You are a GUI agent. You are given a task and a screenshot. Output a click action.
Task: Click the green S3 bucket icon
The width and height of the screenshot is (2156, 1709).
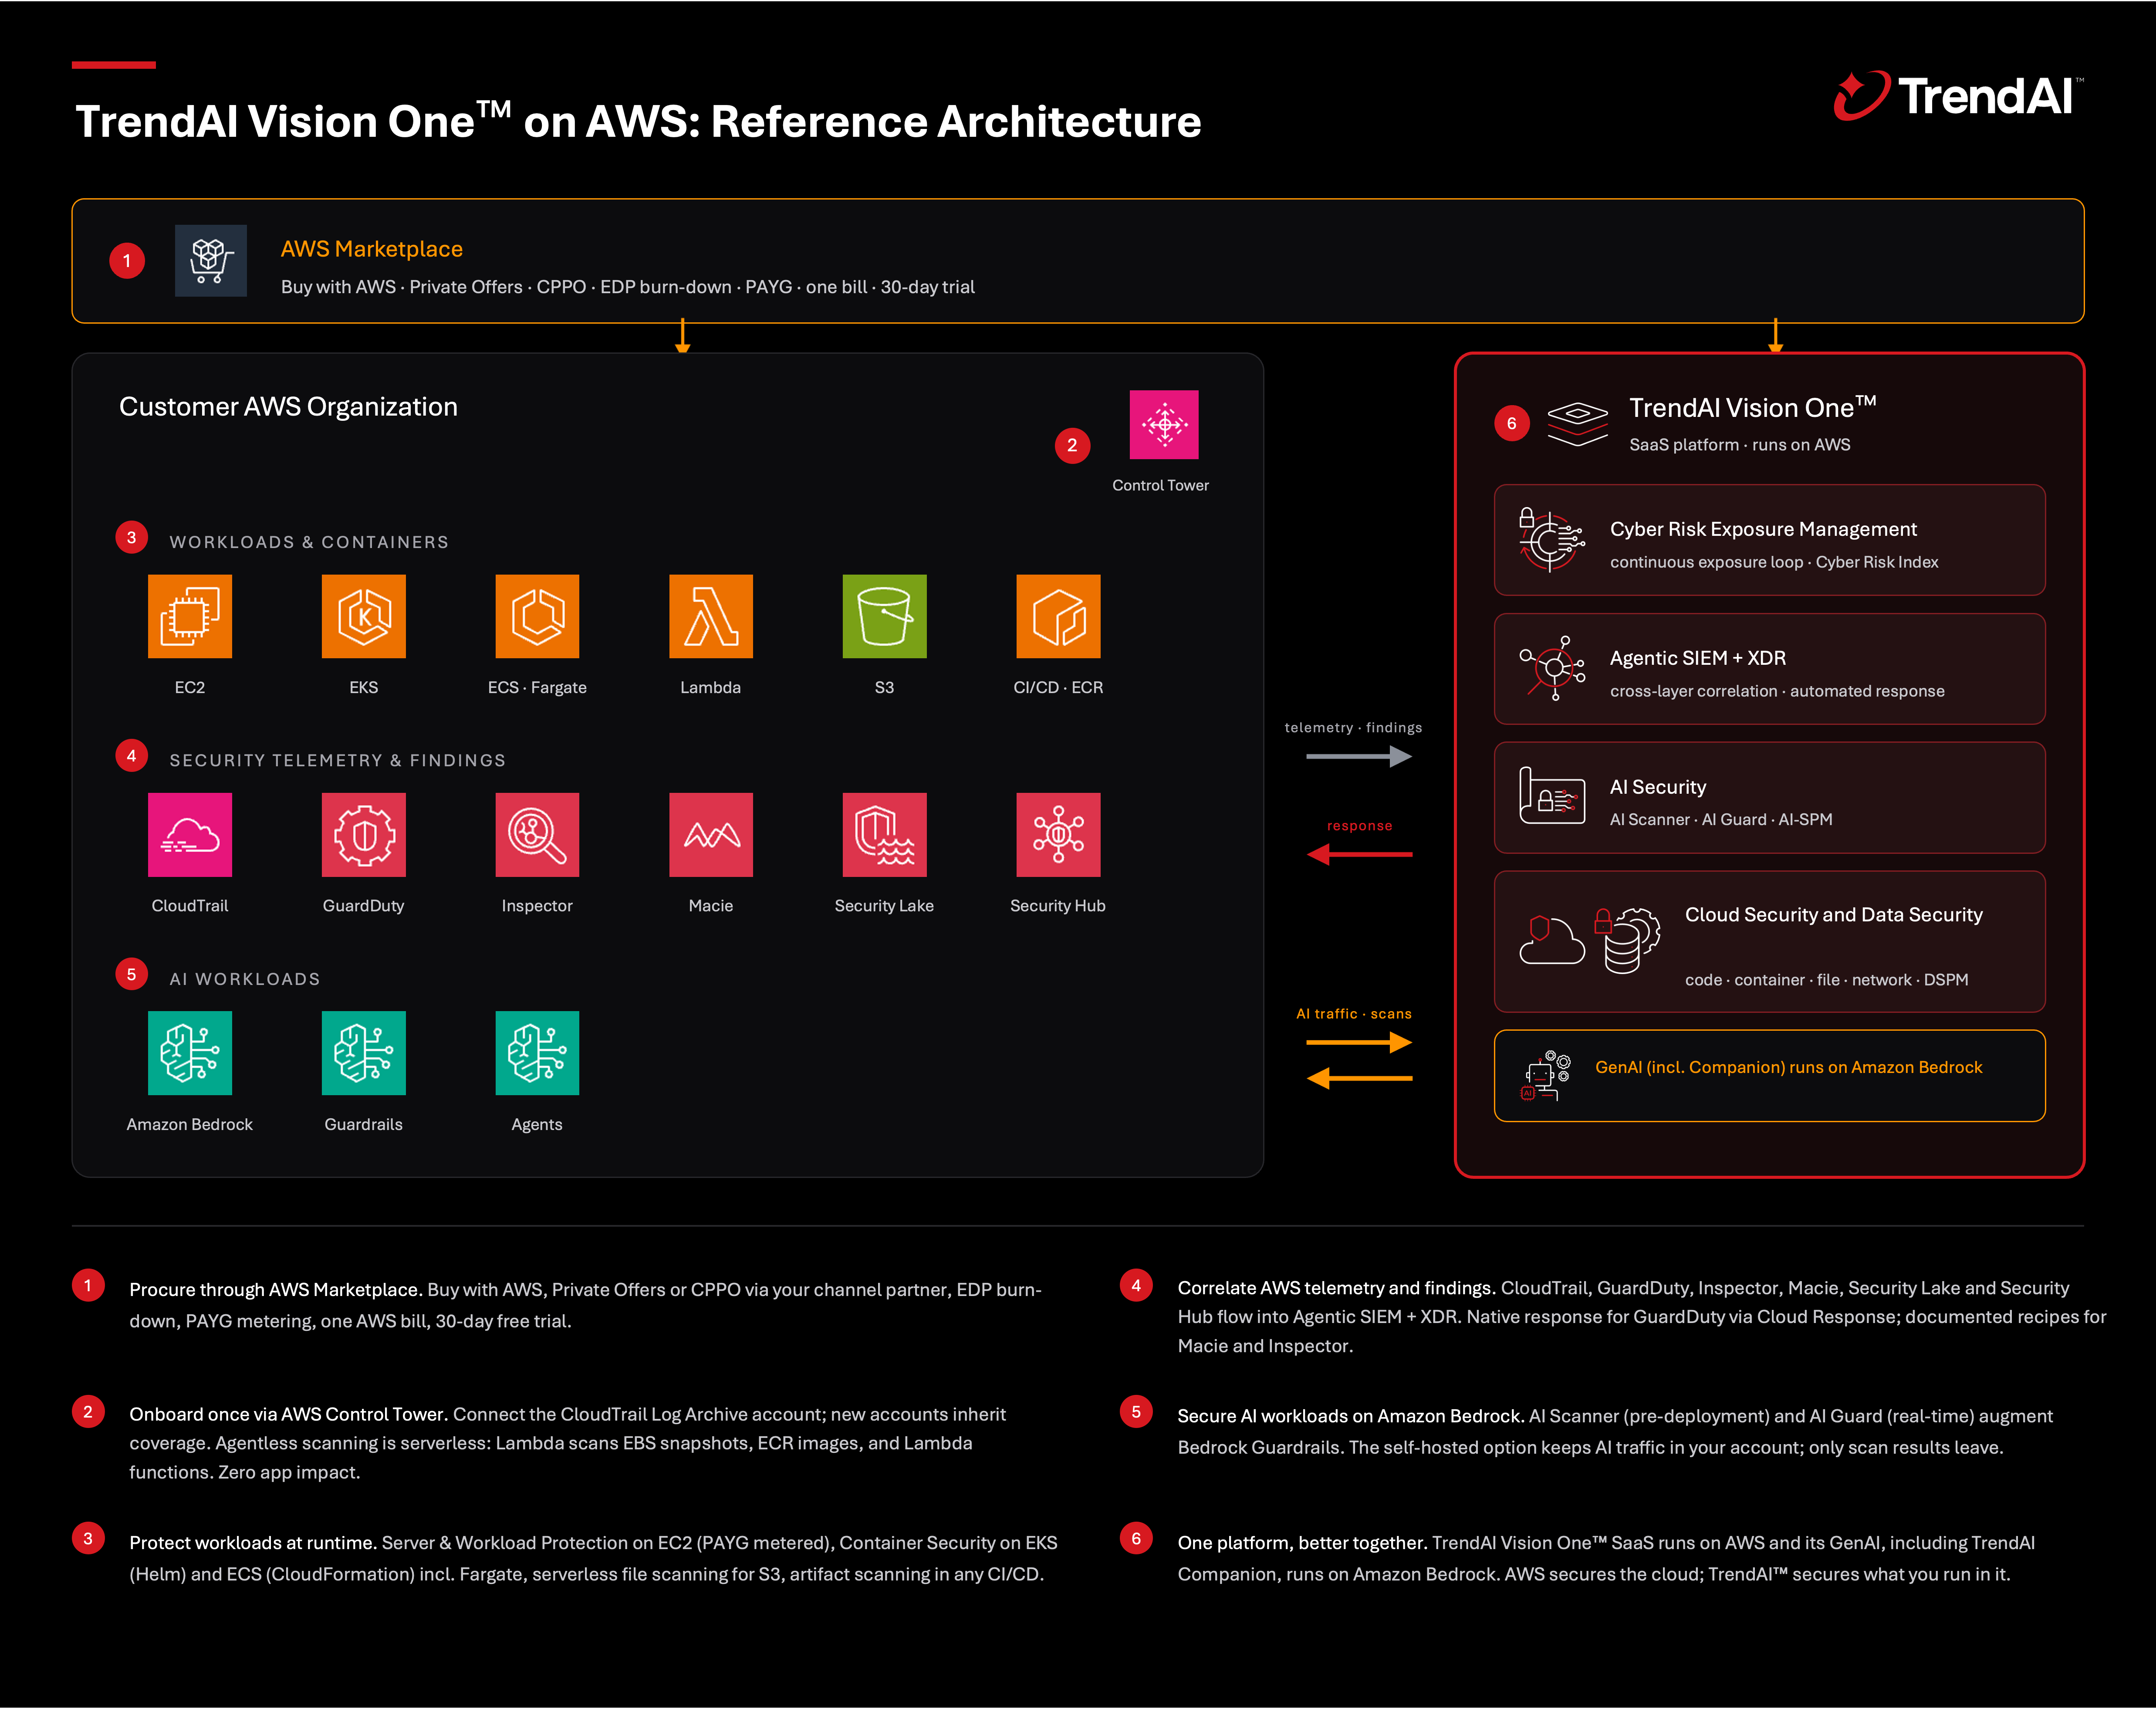tap(885, 616)
